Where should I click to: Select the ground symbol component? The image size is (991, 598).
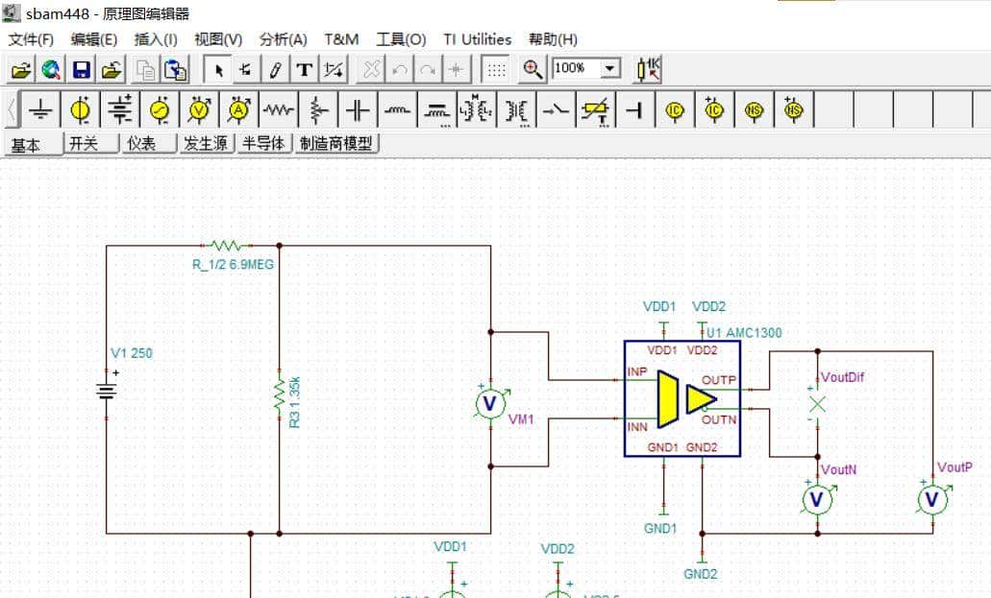(40, 109)
